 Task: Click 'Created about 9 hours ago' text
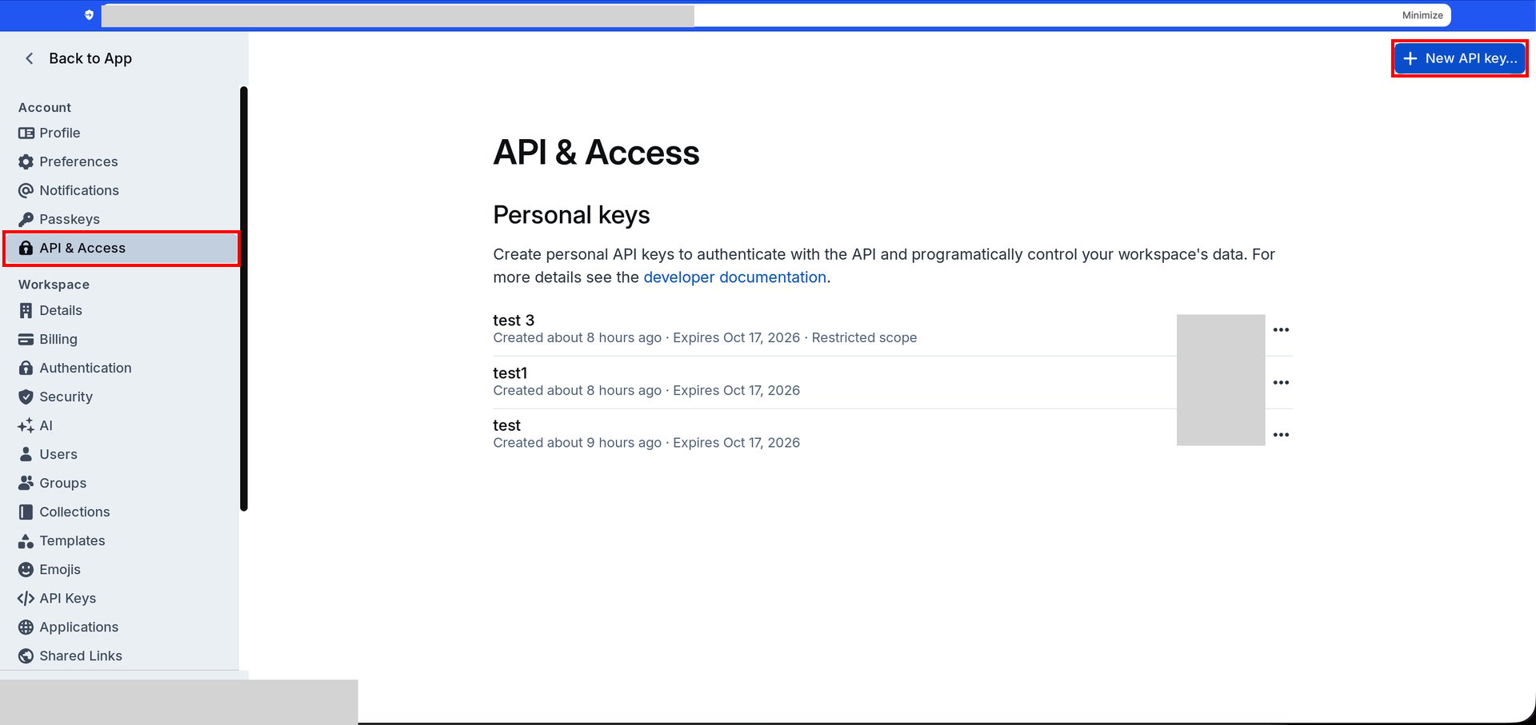pyautogui.click(x=578, y=443)
